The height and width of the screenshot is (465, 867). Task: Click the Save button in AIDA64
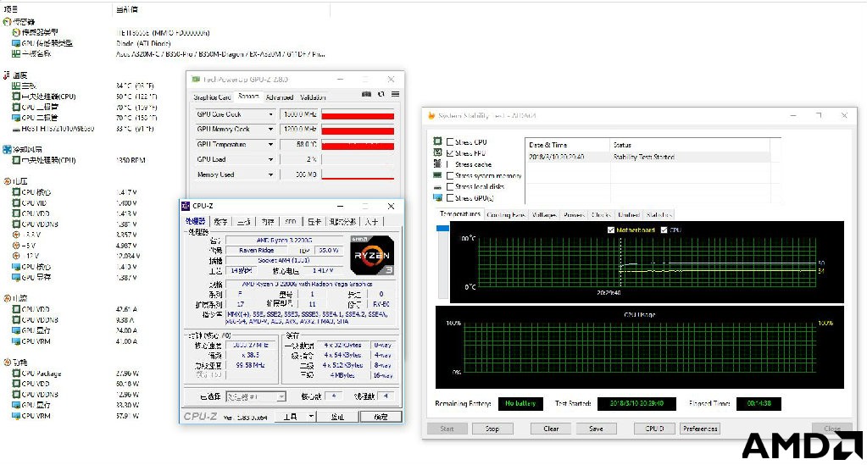coord(596,429)
